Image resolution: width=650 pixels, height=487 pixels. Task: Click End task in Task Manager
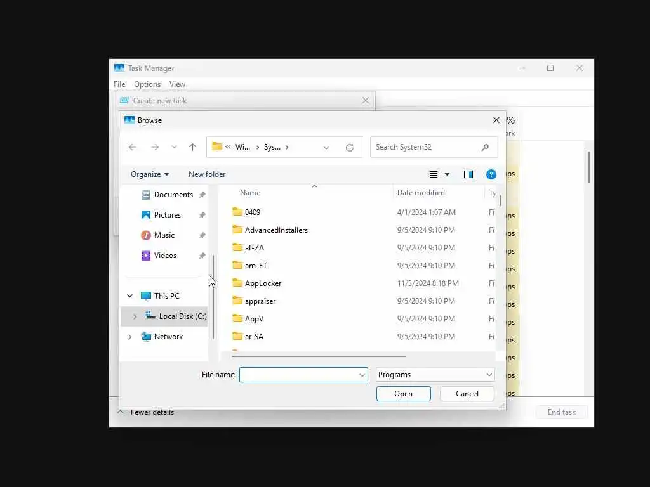[562, 412]
